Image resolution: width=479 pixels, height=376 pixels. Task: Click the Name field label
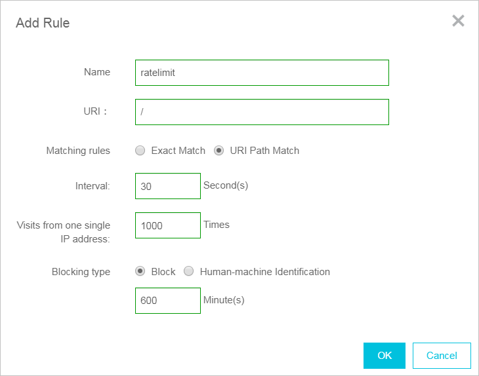coord(97,72)
